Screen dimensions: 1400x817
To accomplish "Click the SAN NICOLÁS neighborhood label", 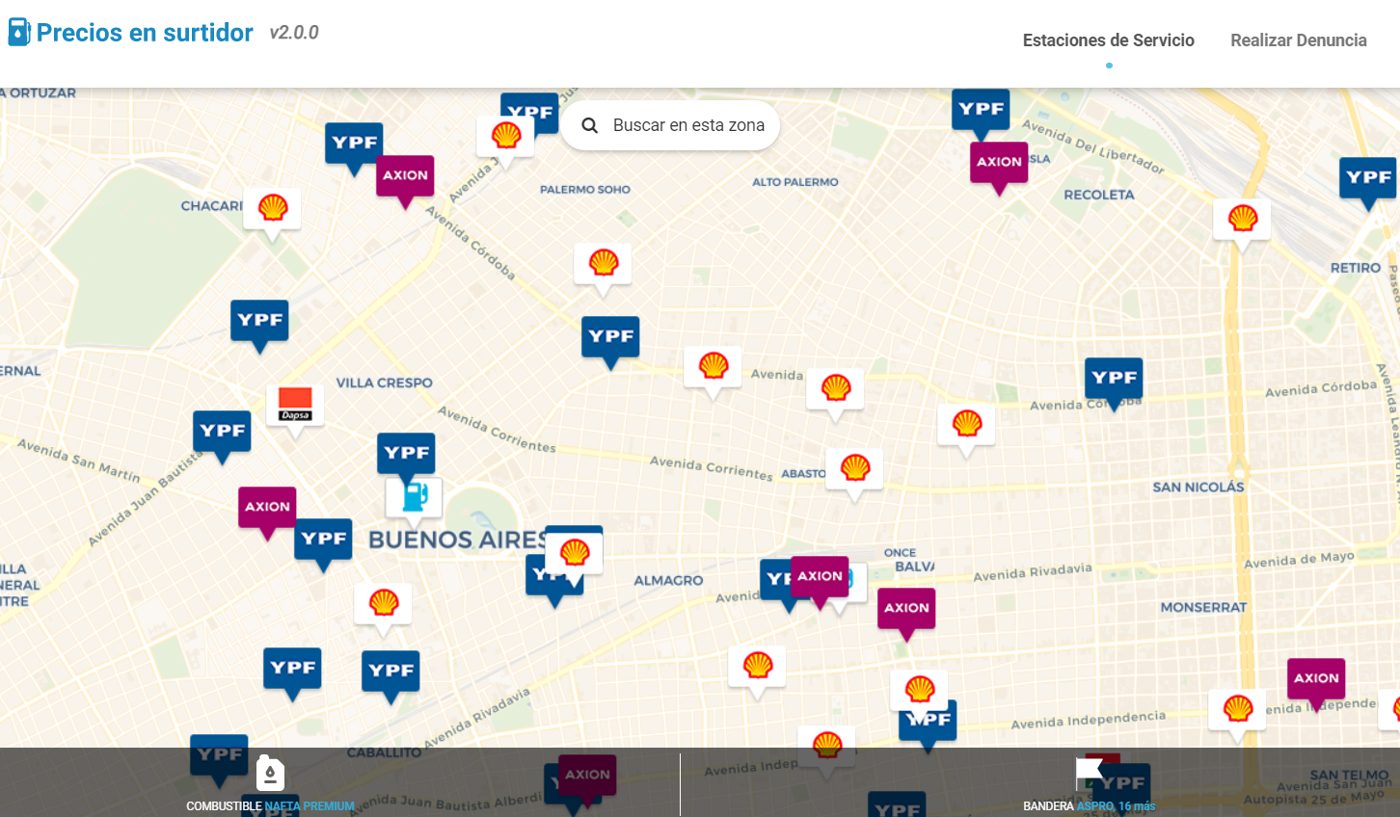I will pyautogui.click(x=1198, y=488).
